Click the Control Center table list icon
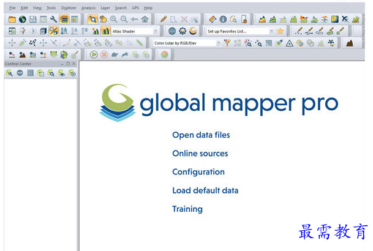Viewport: 373px width, 251px height. [30, 73]
